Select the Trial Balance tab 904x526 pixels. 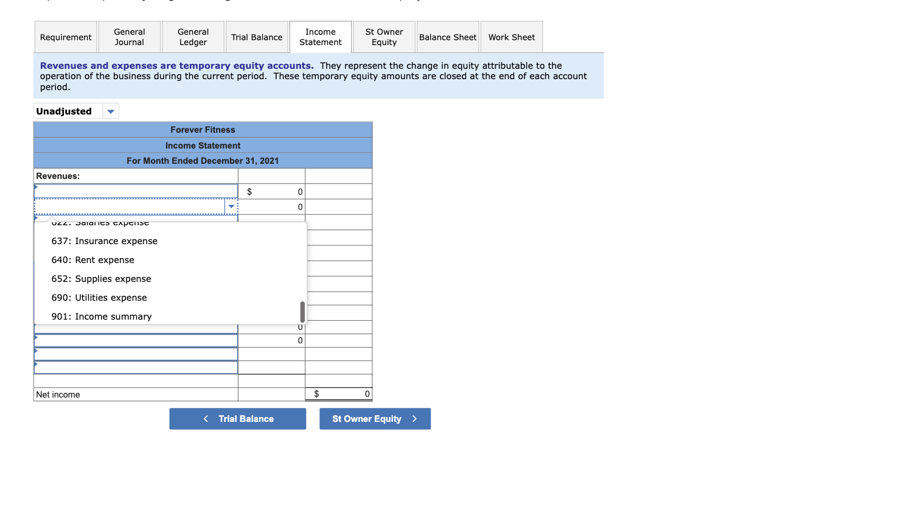pos(257,37)
